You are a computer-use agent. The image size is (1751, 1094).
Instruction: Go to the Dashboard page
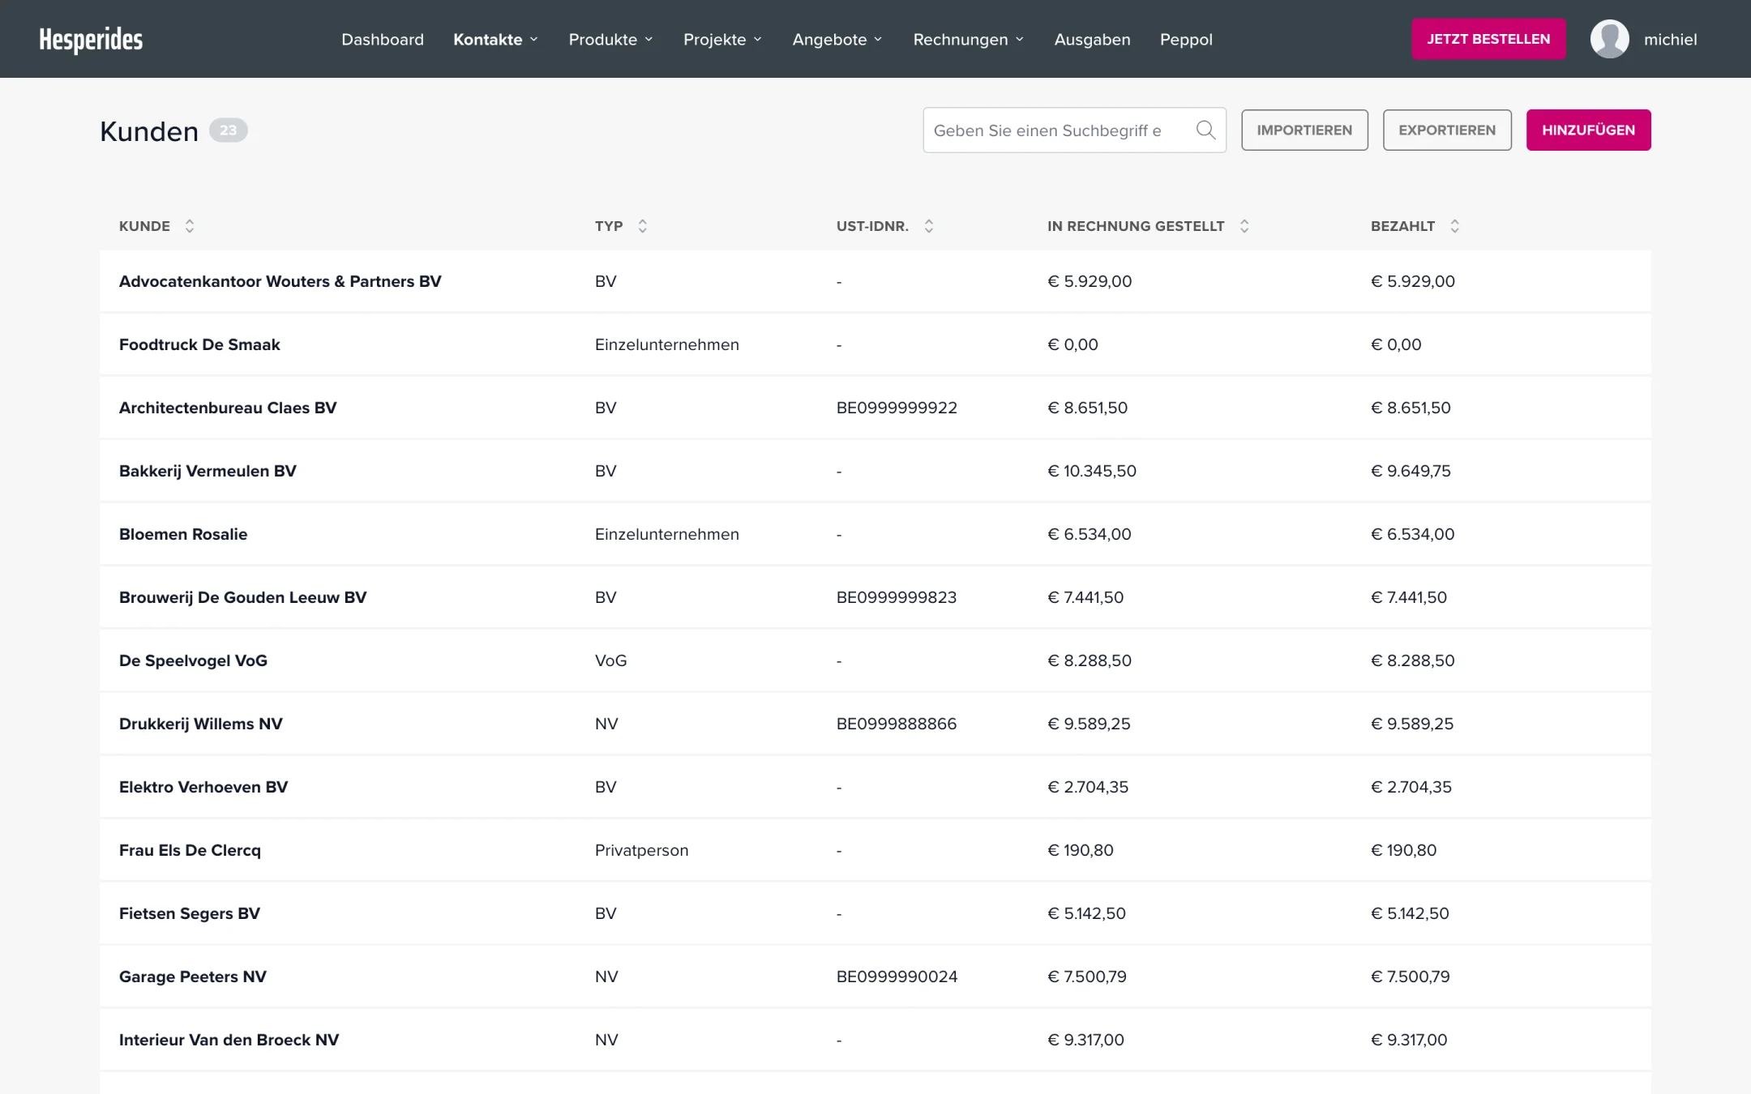383,39
